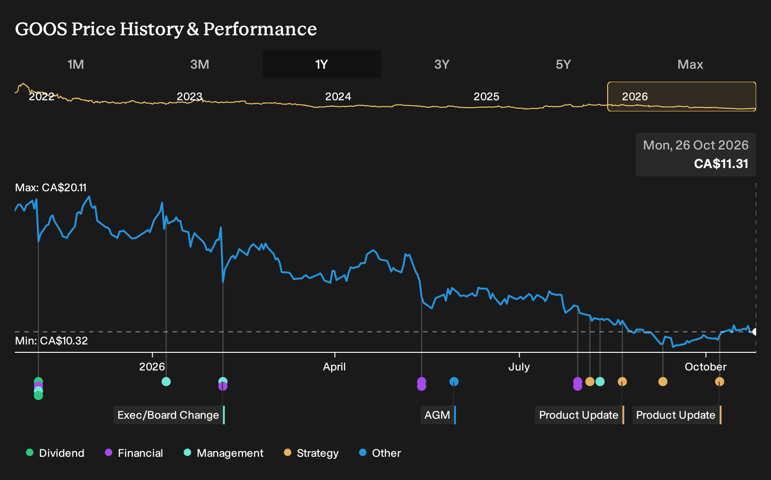Select the 3Y time range tab
Image resolution: width=771 pixels, height=480 pixels.
pos(442,64)
